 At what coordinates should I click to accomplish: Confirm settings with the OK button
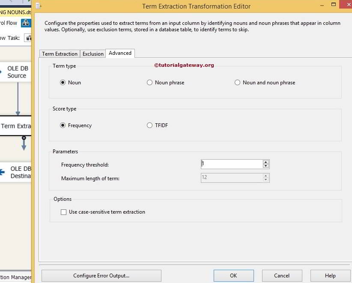point(233,276)
